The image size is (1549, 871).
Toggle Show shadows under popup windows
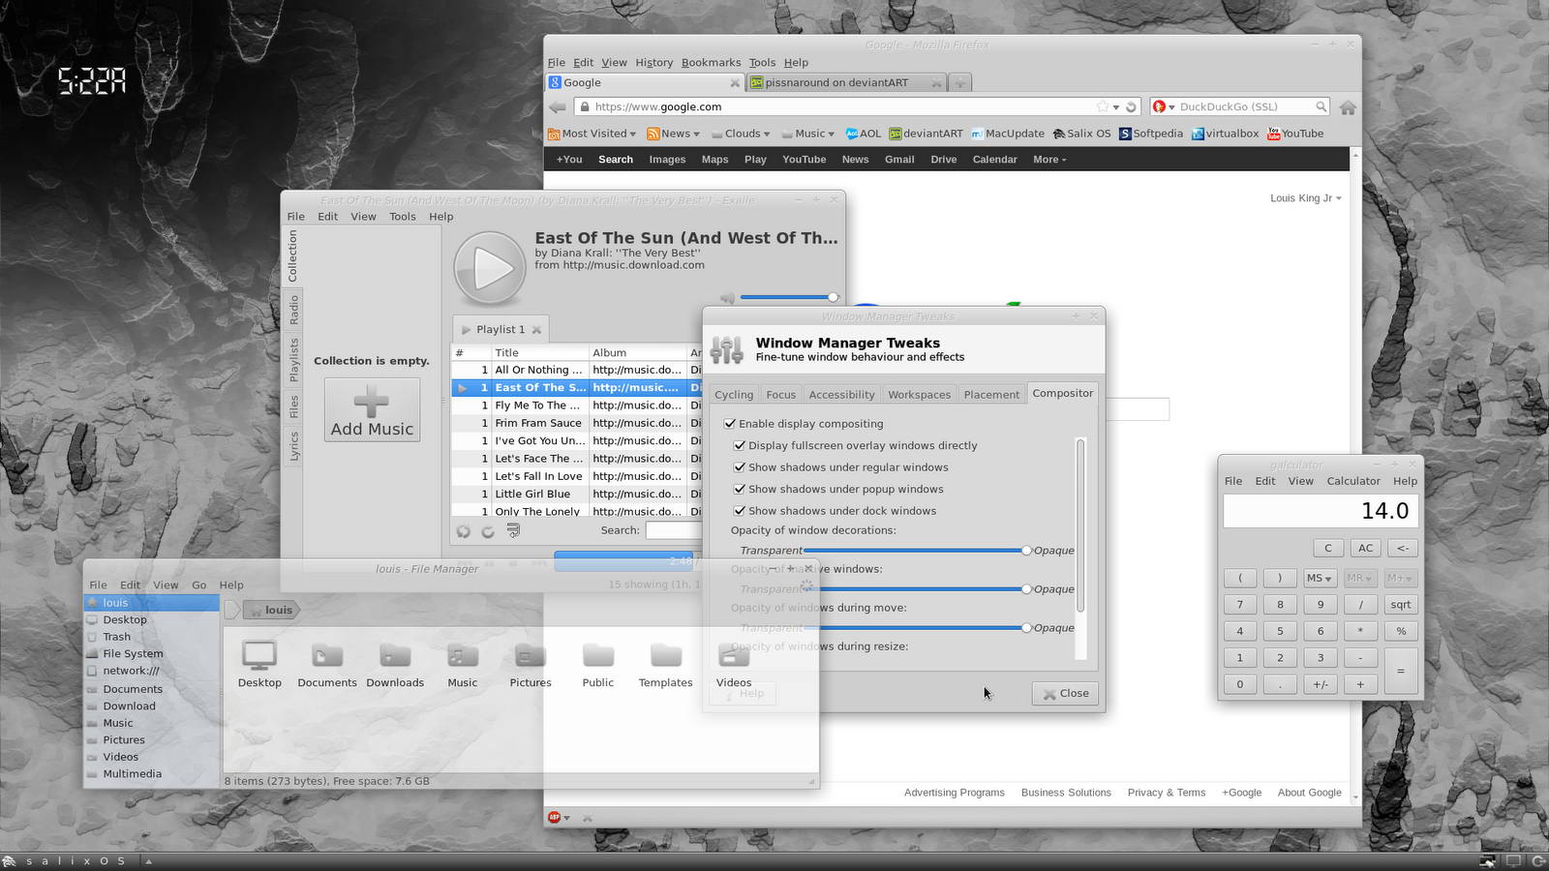click(x=740, y=490)
